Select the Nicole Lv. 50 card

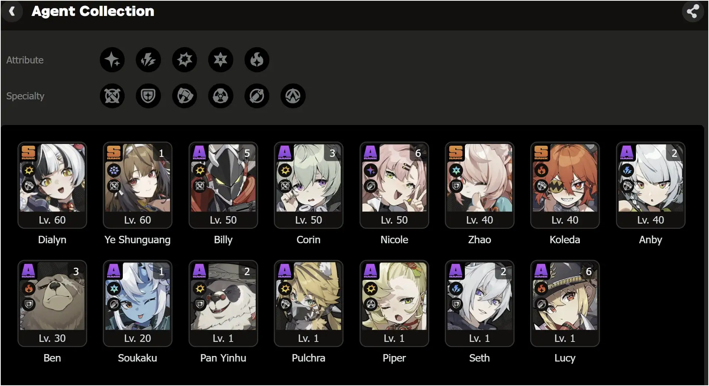coord(394,185)
